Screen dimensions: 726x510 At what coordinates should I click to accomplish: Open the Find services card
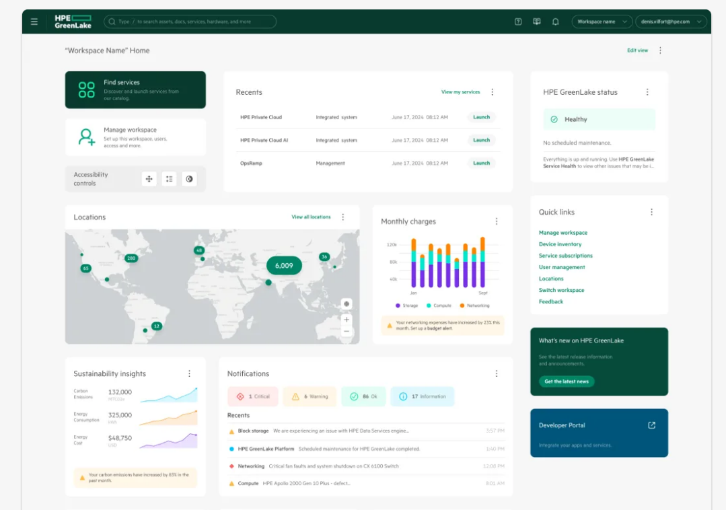[135, 89]
